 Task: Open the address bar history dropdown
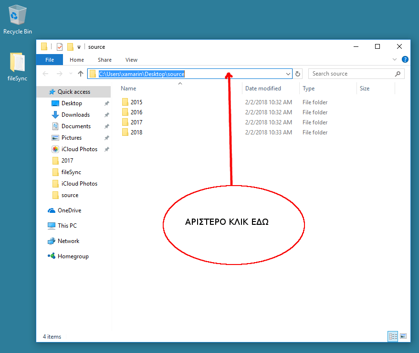click(289, 74)
